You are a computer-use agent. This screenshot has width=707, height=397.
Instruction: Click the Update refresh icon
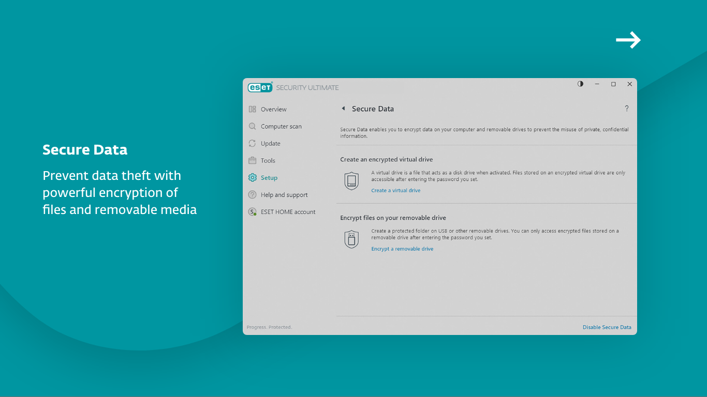click(x=252, y=143)
